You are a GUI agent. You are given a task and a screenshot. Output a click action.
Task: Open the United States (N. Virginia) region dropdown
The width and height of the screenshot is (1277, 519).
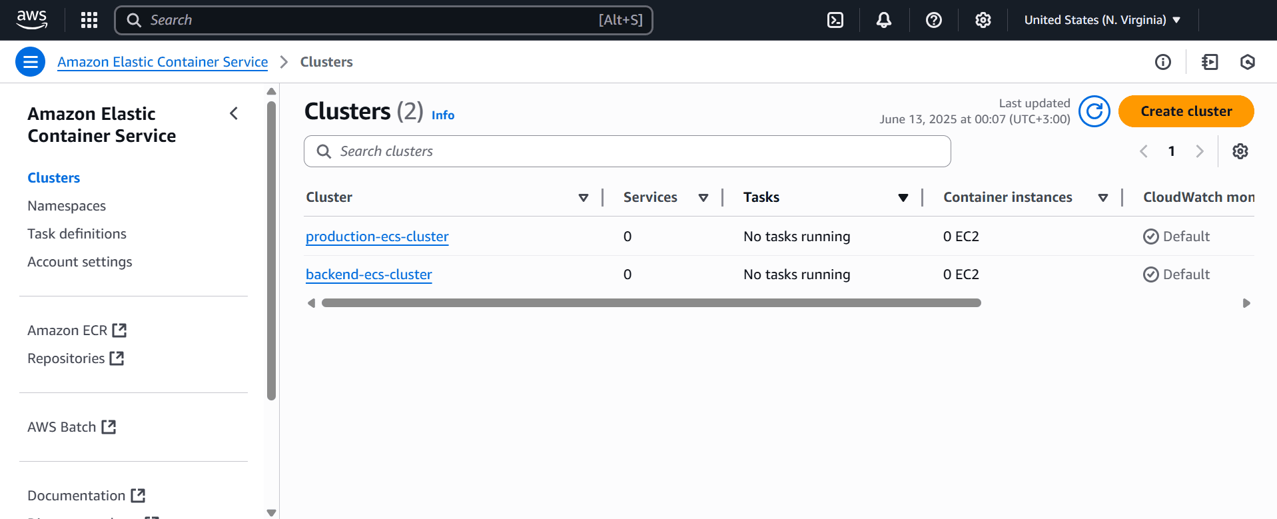coord(1102,20)
